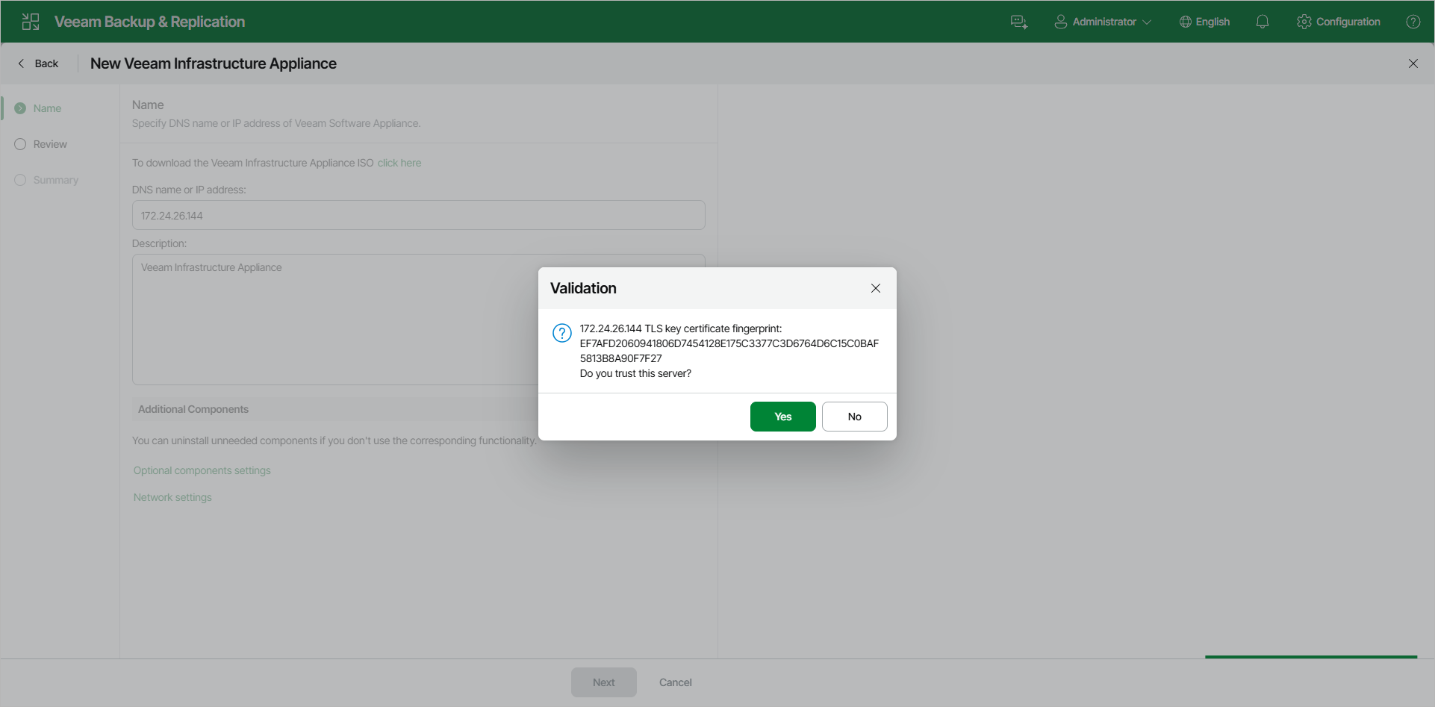Click the Validation dialog question mark icon

click(x=561, y=333)
